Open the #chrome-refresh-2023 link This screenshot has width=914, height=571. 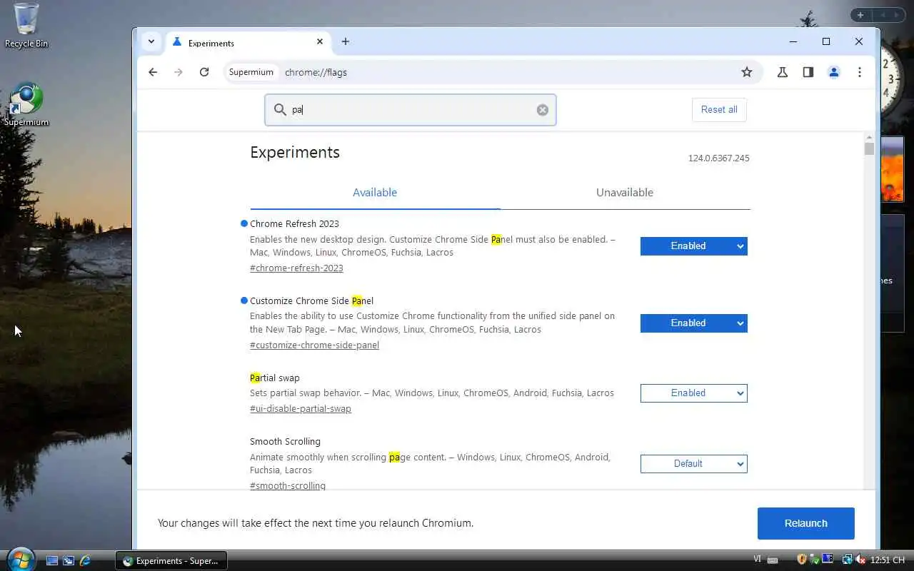coord(296,268)
